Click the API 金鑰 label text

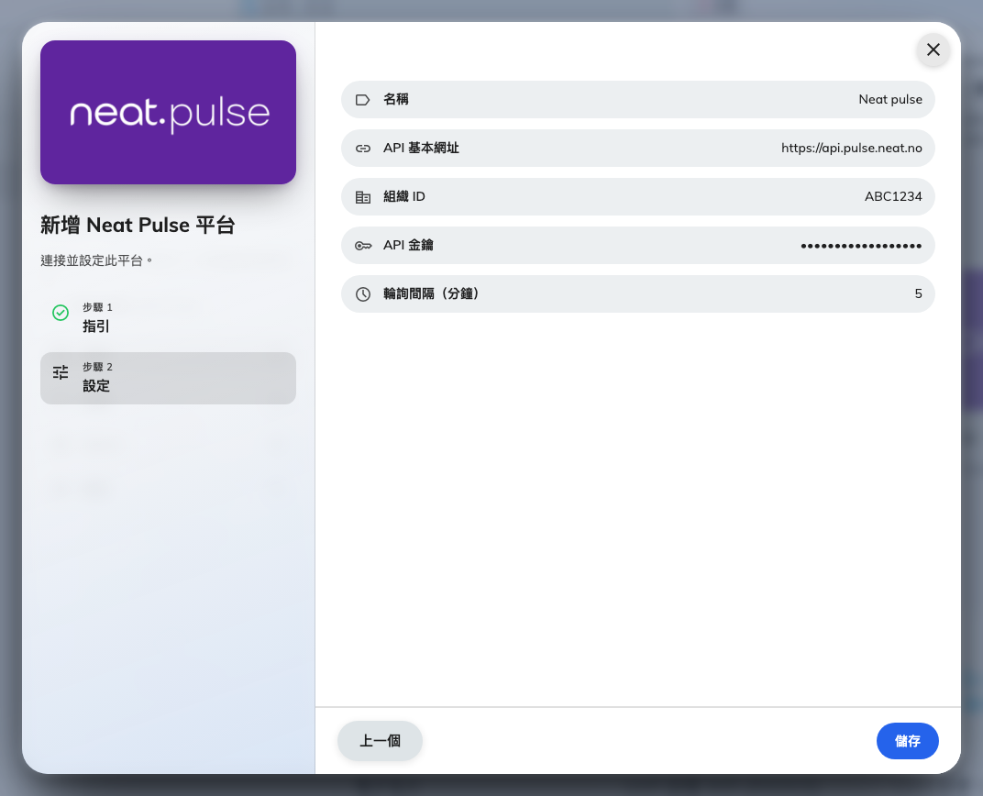point(408,245)
